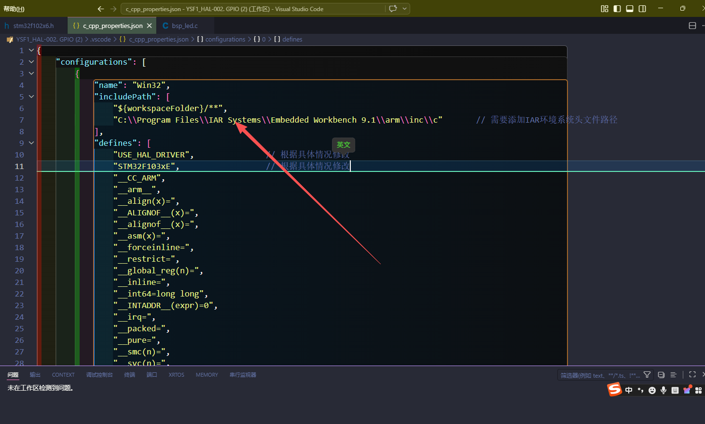Switch to the 输出 panel tab
Screen dimensions: 705x424
click(x=35, y=375)
